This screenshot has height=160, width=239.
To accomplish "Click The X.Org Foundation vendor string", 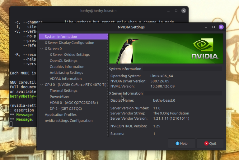I will tap(171, 113).
